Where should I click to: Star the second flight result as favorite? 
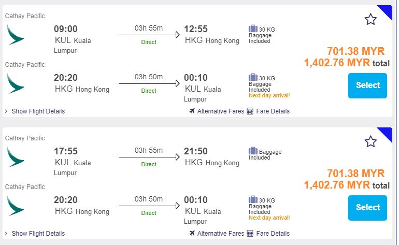370,141
